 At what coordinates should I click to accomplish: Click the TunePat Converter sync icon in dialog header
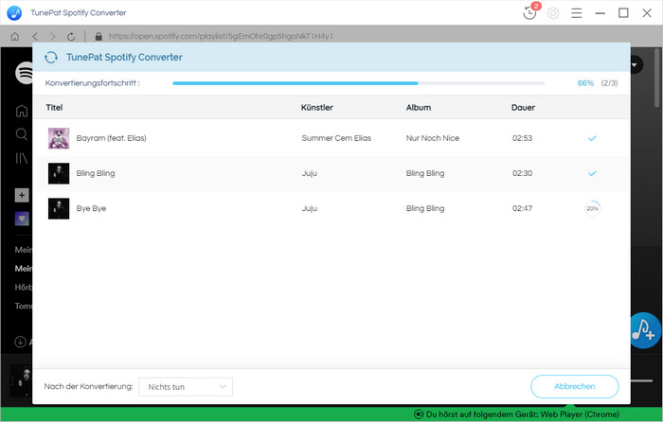click(51, 57)
